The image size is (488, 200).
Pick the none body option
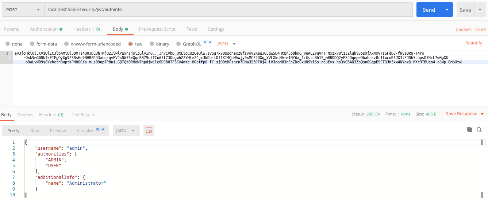8,44
